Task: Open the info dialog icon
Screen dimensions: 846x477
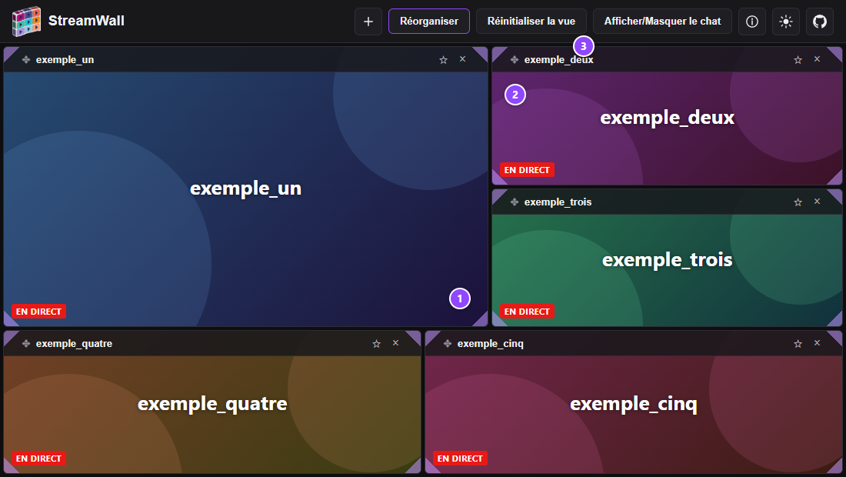Action: coord(751,22)
